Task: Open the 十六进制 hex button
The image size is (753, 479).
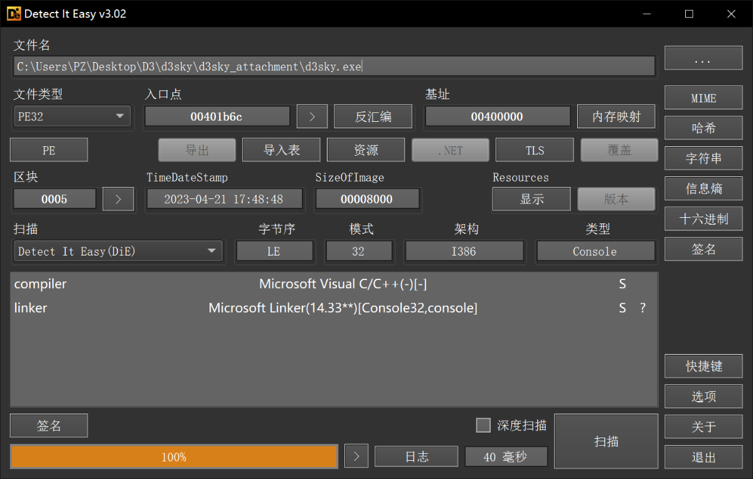Action: pos(703,218)
